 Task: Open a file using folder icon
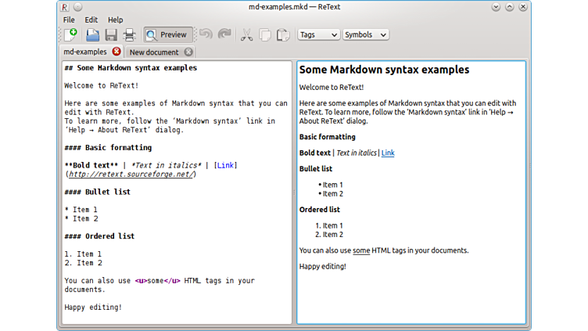92,34
